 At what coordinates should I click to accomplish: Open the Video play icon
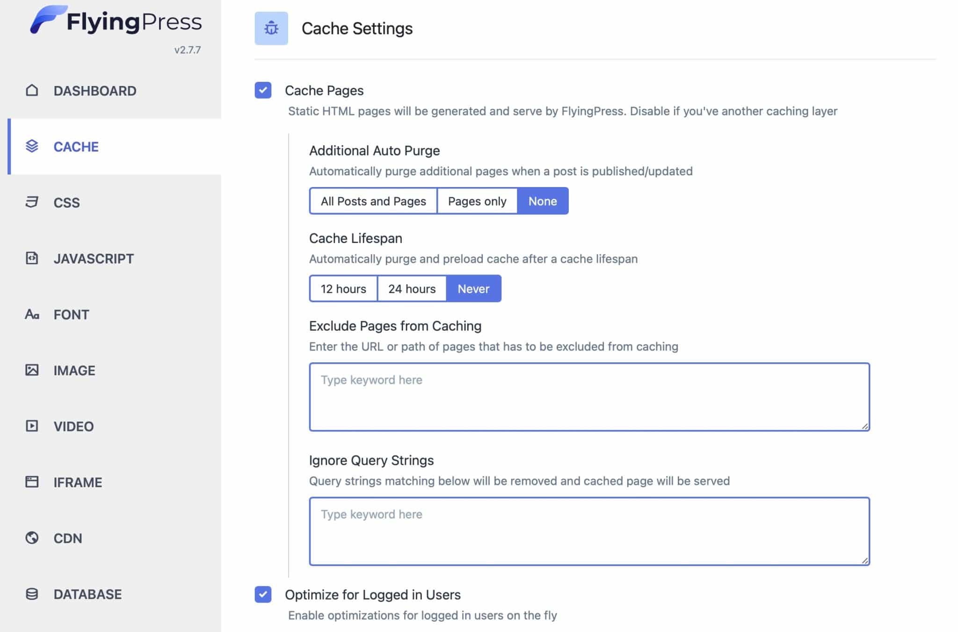32,426
